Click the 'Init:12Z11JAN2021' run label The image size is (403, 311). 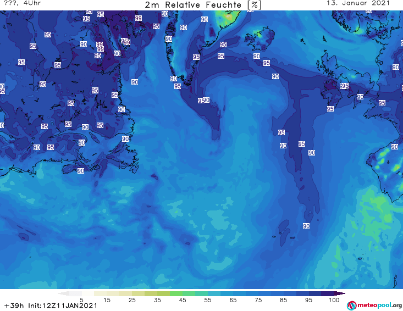(x=63, y=306)
